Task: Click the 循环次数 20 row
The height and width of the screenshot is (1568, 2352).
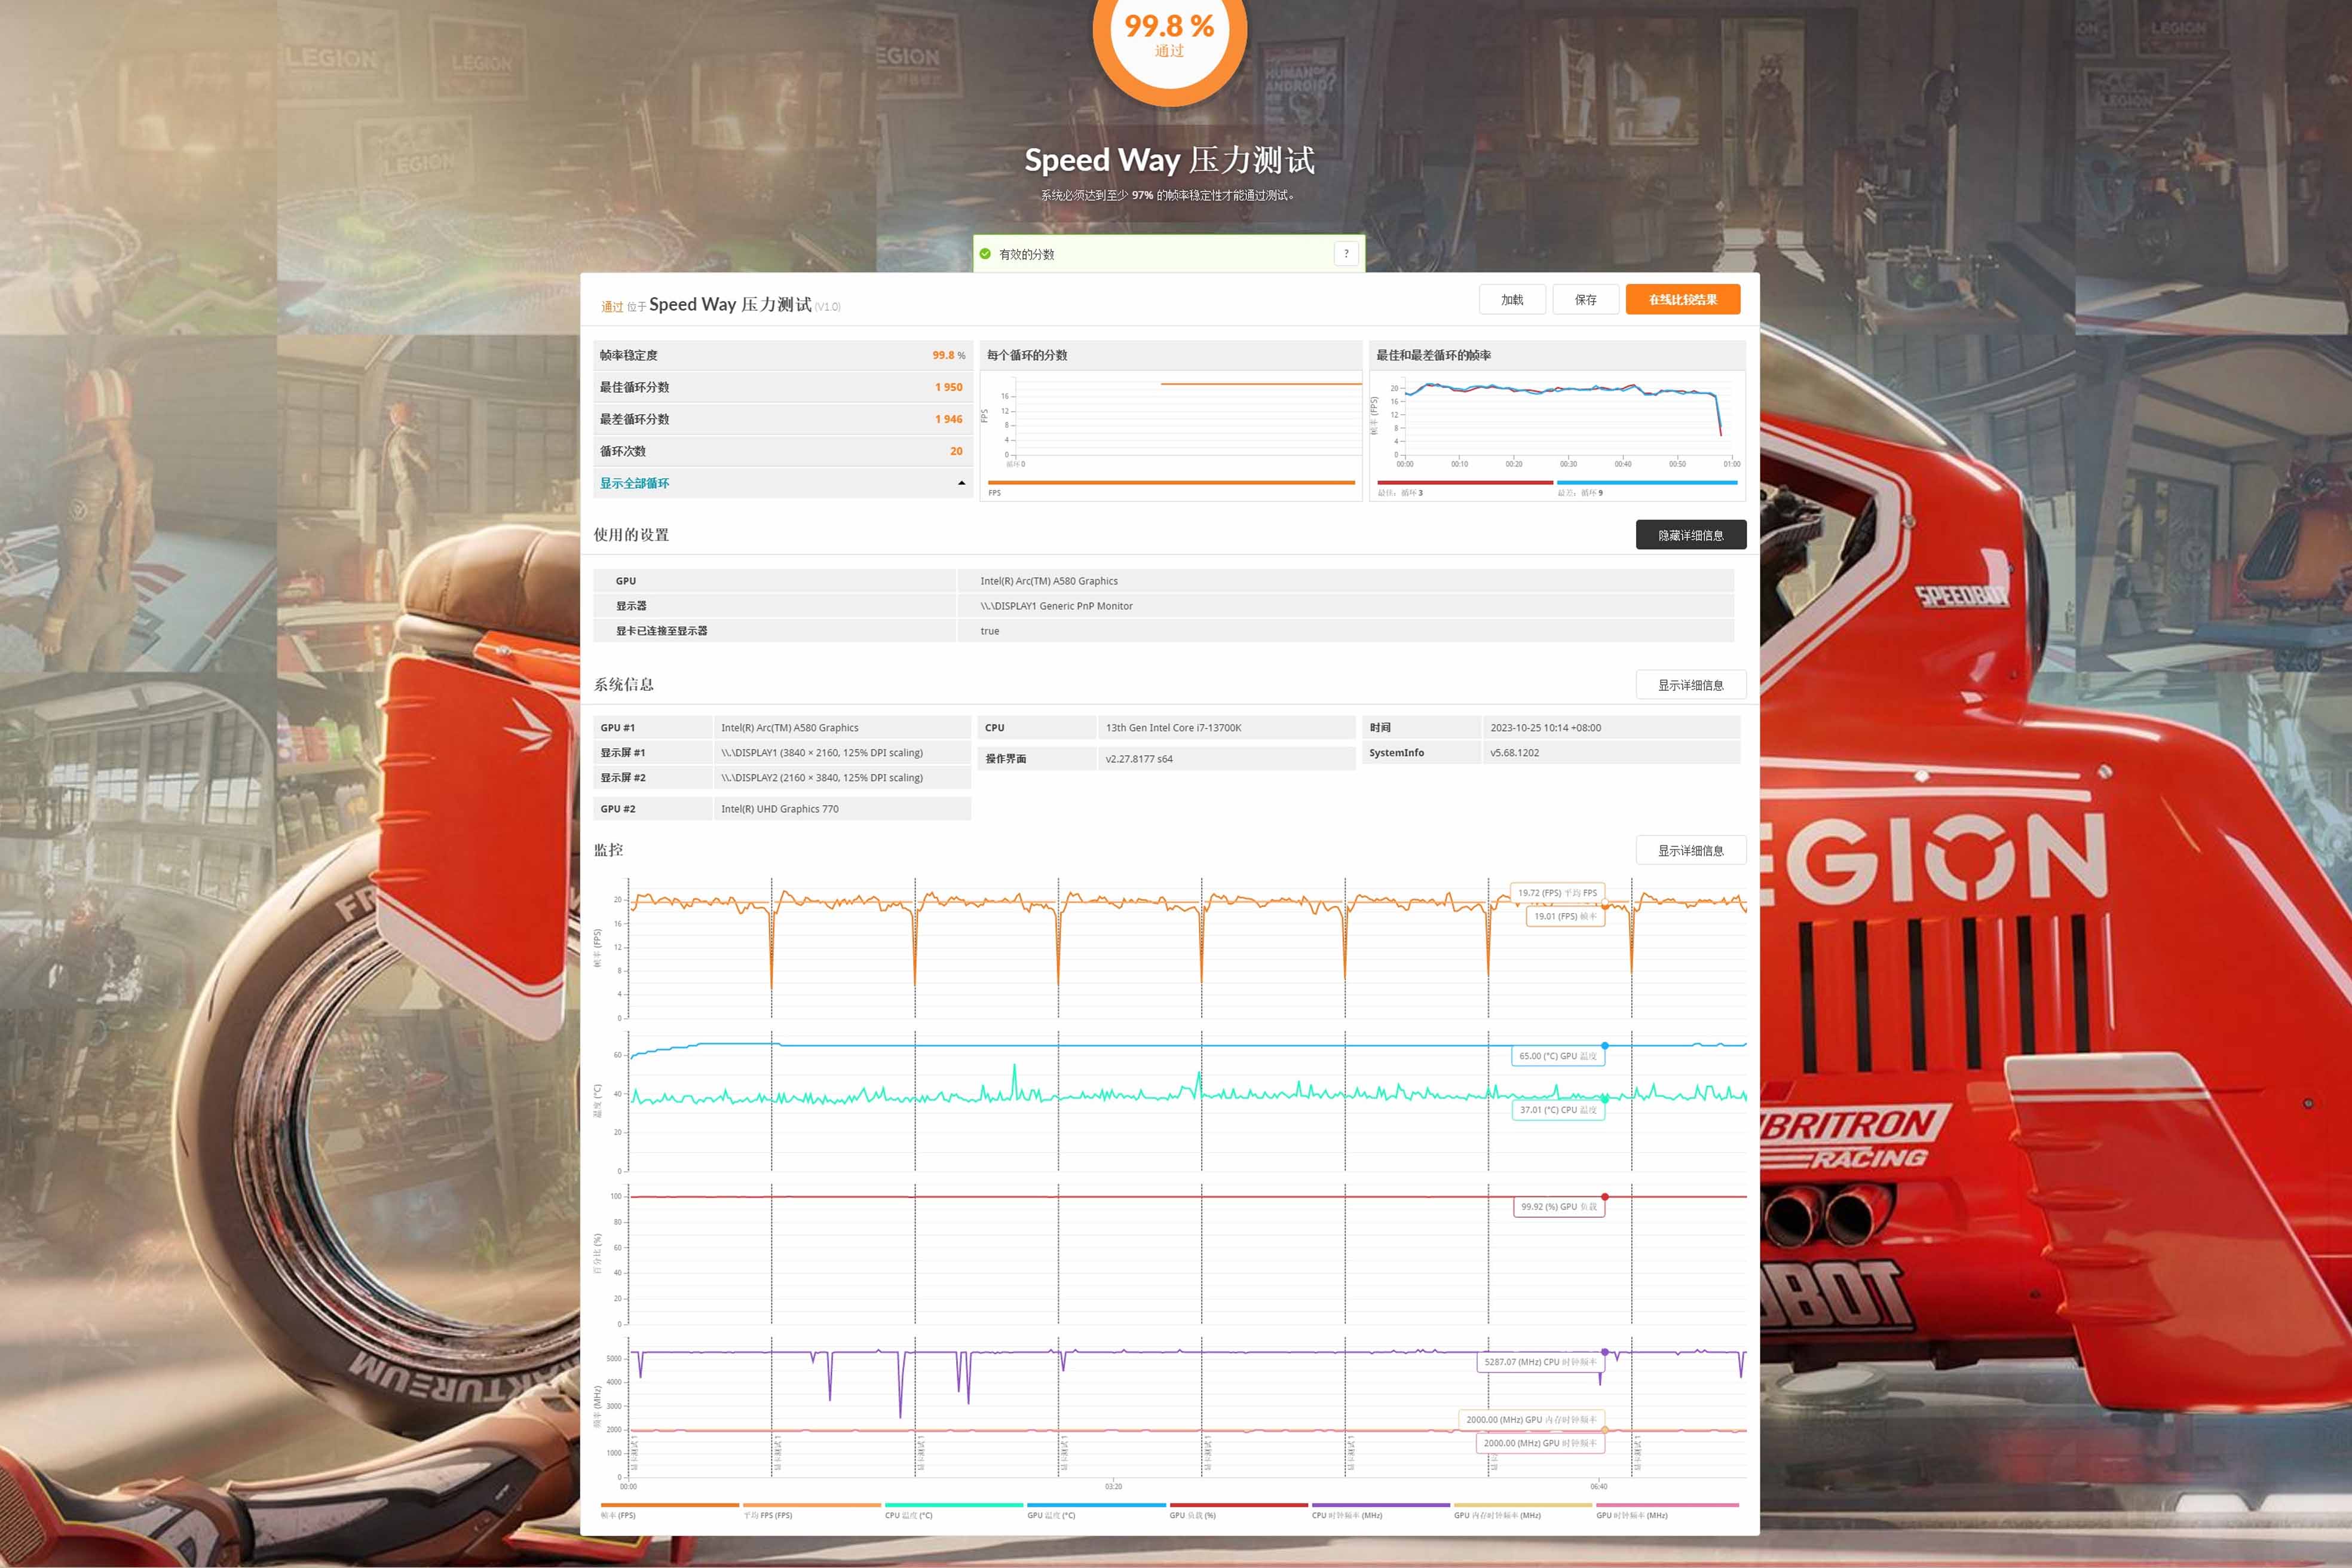Action: click(782, 451)
